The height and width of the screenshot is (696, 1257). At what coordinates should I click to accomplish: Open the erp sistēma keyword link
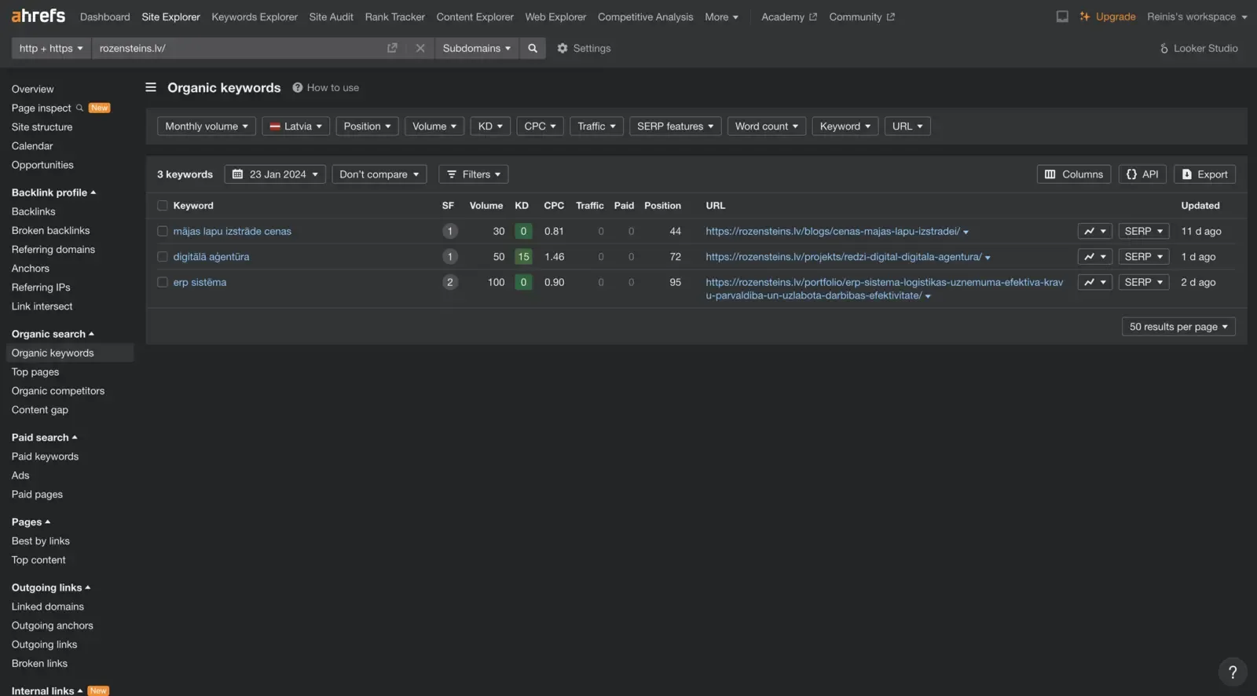200,282
